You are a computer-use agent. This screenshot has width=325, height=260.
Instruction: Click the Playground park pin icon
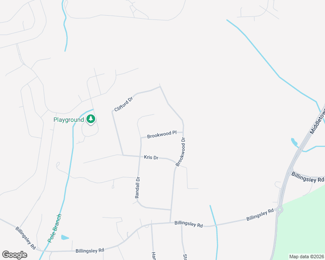click(x=91, y=119)
